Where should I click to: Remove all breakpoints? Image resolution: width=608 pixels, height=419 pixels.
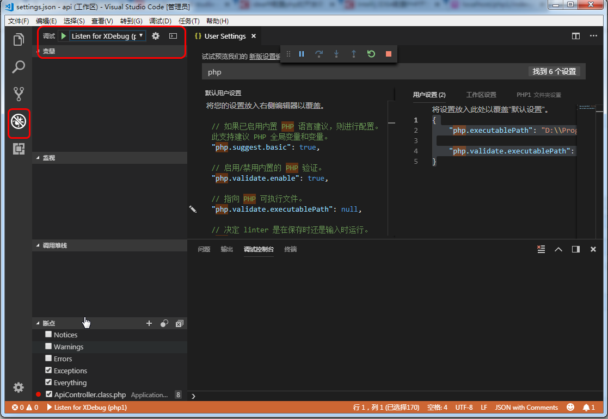[179, 323]
